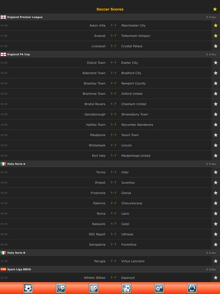Open the England FA Cup league header
220x294 pixels.
coord(110,54)
